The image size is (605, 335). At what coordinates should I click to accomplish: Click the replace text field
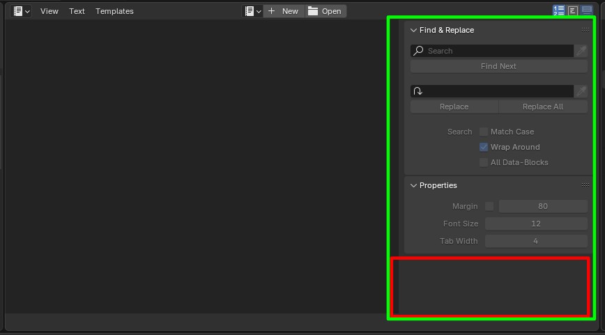coord(492,91)
